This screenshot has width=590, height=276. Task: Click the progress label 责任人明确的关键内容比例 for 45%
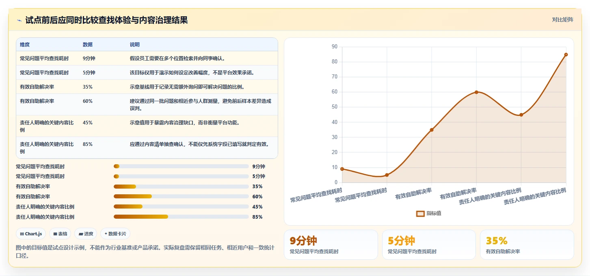tap(45, 207)
